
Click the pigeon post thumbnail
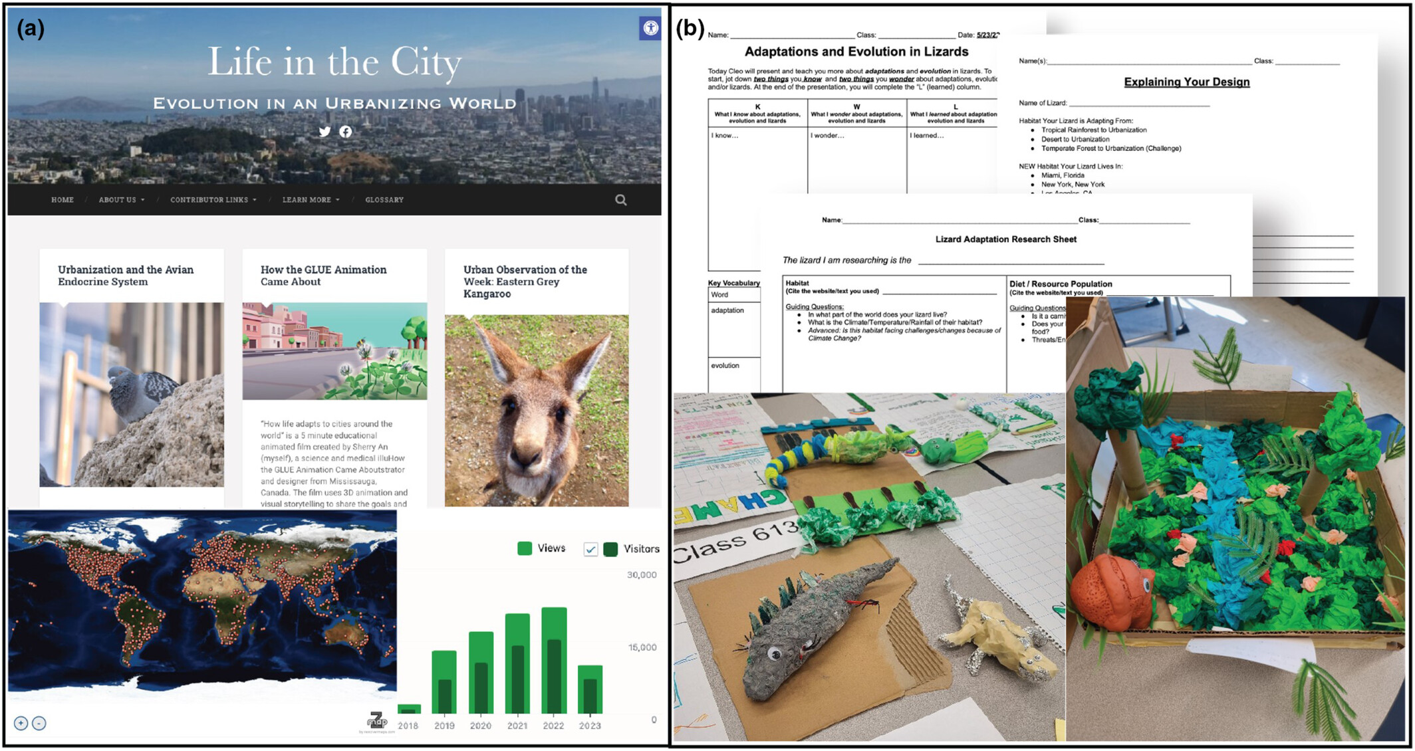coord(132,395)
